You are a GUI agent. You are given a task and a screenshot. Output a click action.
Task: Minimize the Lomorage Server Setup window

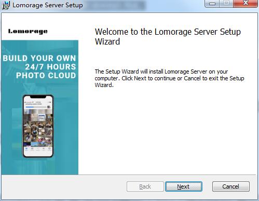pyautogui.click(x=212, y=3)
